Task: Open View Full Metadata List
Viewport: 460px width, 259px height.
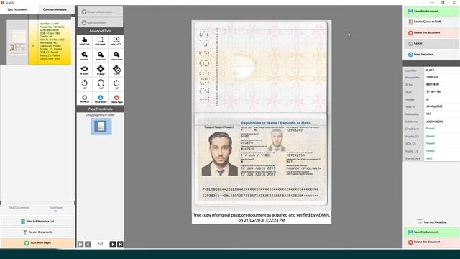Action: 37,222
